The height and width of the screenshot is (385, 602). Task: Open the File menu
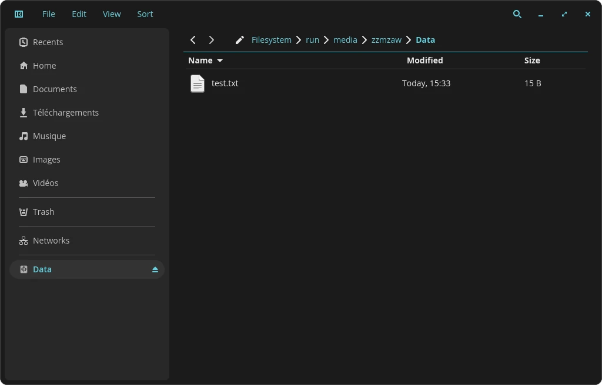[49, 14]
